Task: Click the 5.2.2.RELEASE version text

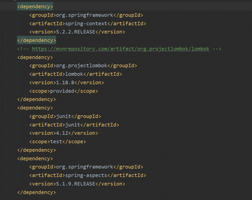Action: [74, 32]
